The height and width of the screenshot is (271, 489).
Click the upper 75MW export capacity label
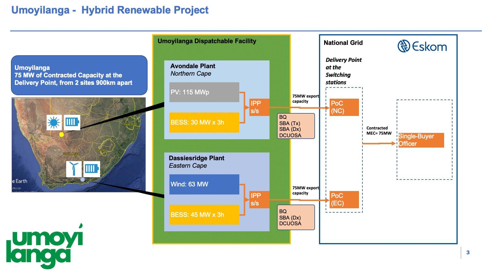[x=305, y=99]
